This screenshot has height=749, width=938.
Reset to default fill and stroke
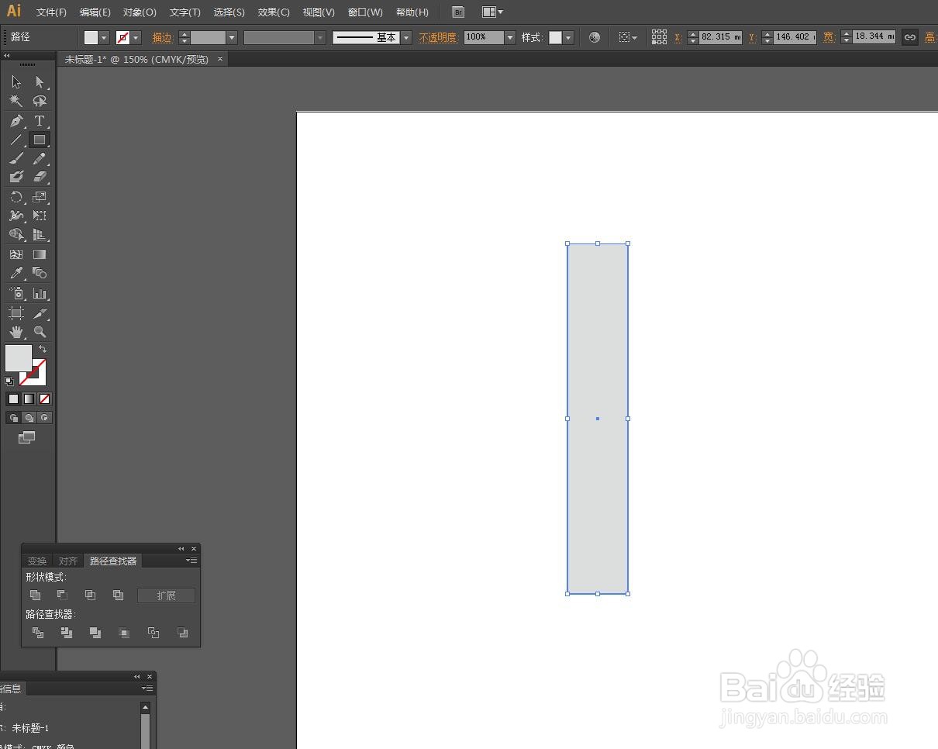point(9,381)
